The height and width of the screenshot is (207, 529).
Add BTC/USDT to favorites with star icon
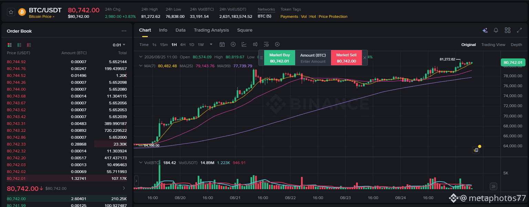coord(11,12)
